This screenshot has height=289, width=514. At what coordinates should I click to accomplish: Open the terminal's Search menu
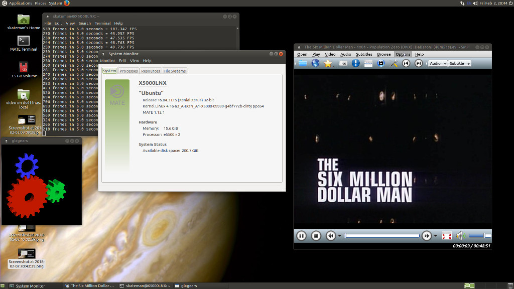point(84,23)
